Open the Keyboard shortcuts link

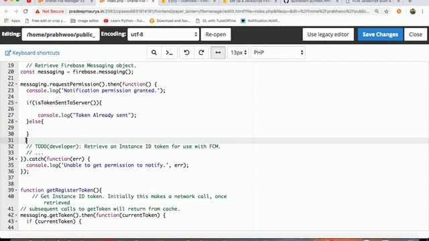(32, 53)
